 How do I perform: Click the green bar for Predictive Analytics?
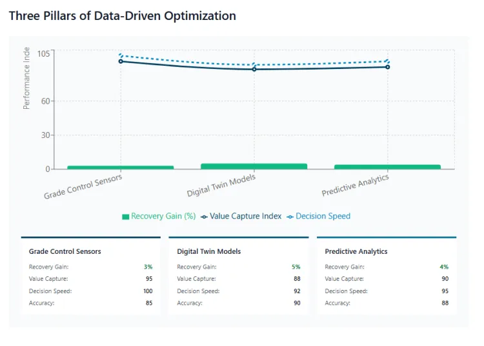[387, 167]
